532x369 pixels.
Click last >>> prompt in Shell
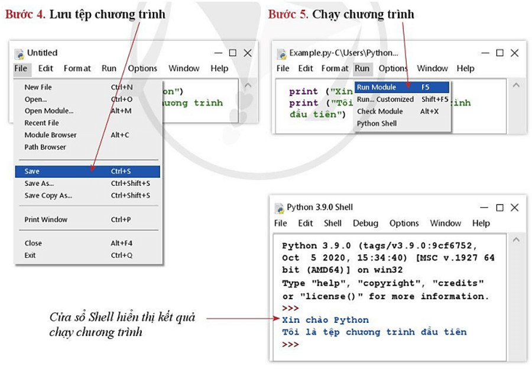(x=290, y=345)
